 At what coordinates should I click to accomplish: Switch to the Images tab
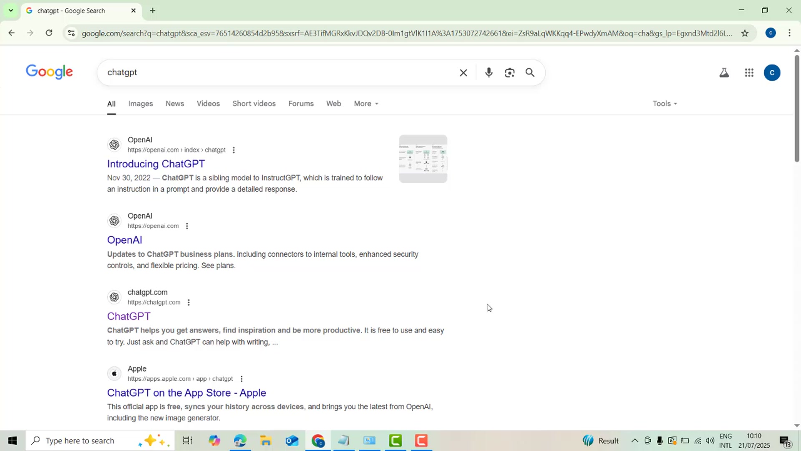[x=141, y=104]
